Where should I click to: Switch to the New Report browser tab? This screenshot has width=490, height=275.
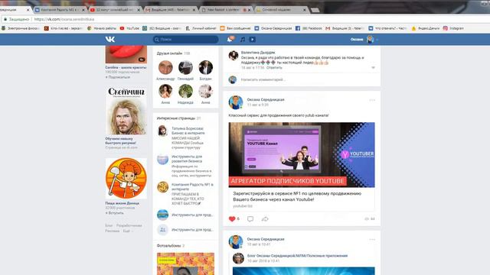(226, 10)
